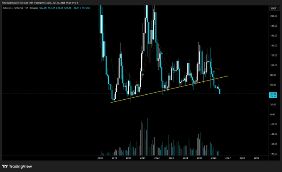
Task: Click the 2021 label on the time axis
Action: 142,158
